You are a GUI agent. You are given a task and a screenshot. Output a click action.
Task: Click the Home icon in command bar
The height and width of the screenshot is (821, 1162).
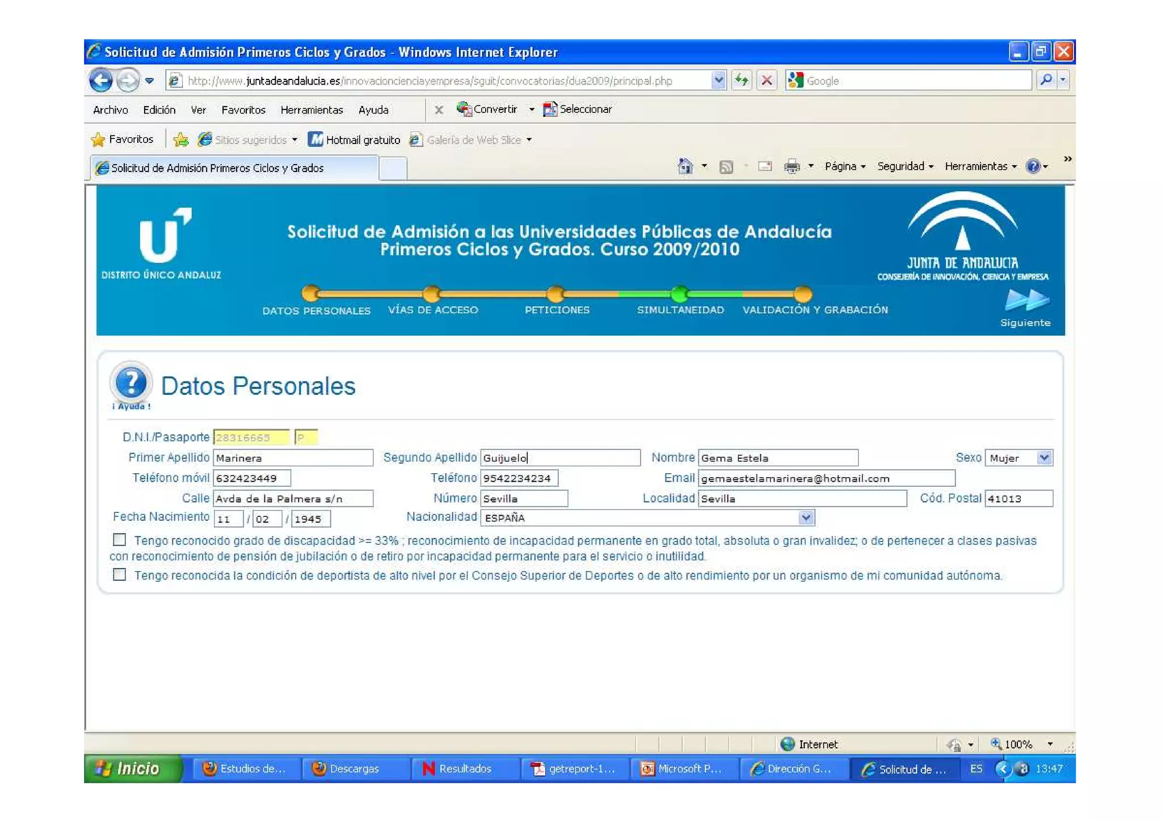[x=685, y=166]
